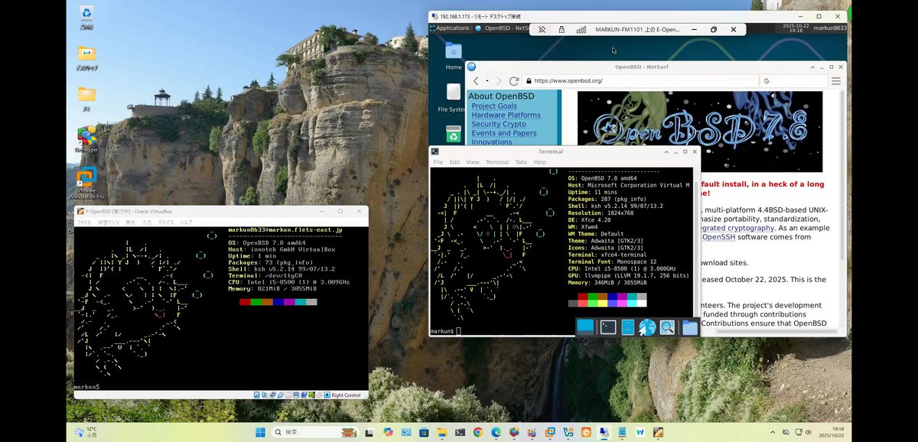Open the 仮想マシン menu in VirtualBox window
Image resolution: width=918 pixels, height=442 pixels.
[108, 223]
